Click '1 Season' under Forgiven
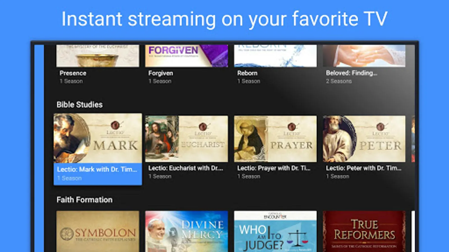 coord(160,81)
